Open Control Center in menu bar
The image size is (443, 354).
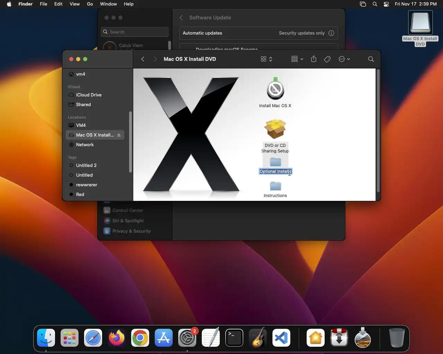click(386, 4)
